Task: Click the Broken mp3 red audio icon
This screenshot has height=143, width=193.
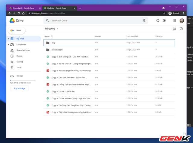Action: pos(48,71)
